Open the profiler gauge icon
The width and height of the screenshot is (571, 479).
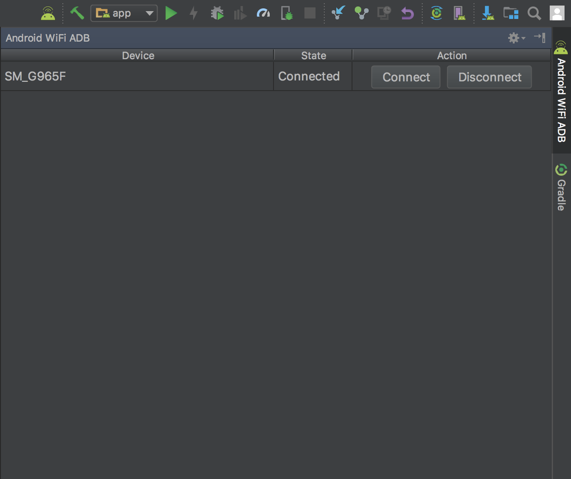click(x=263, y=13)
